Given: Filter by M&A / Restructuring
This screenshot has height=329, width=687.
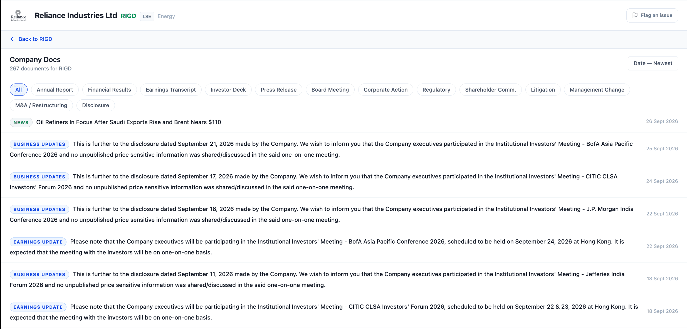Looking at the screenshot, I should tap(41, 105).
